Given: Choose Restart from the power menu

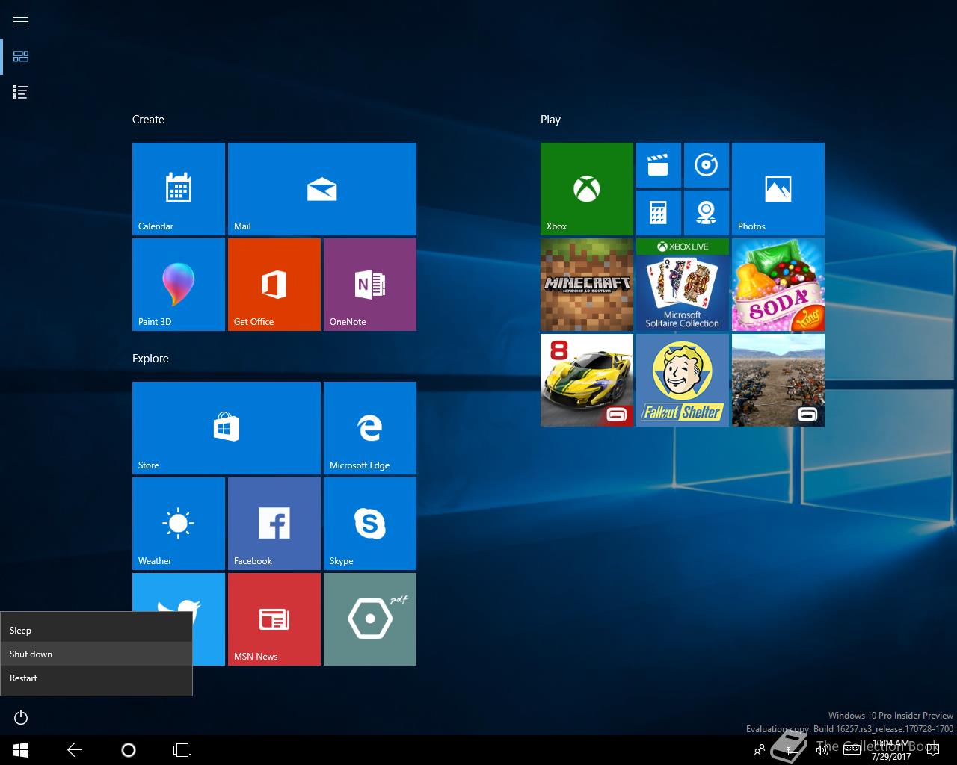Looking at the screenshot, I should point(96,678).
